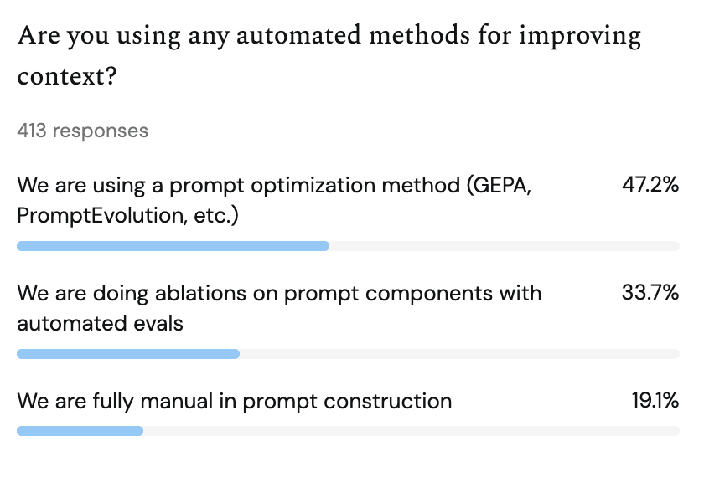The image size is (704, 482).
Task: Click the "automated evals" text line
Action: pos(100,322)
